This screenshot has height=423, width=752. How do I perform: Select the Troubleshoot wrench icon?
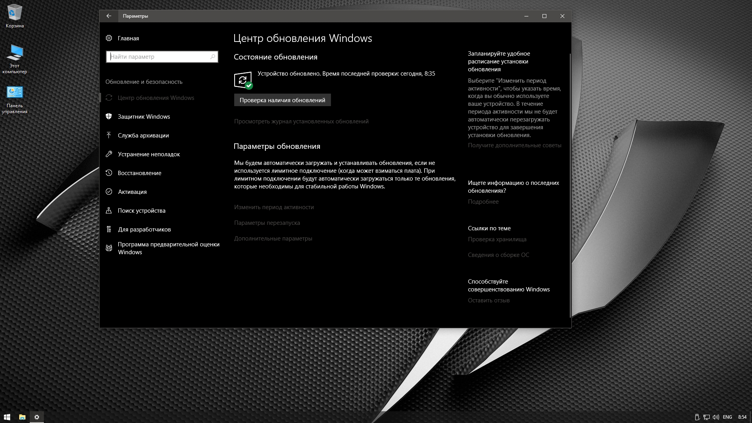point(109,154)
